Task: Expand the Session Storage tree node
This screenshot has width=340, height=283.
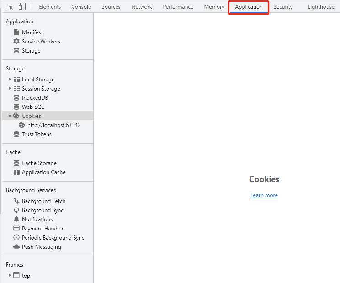Action: pyautogui.click(x=10, y=88)
